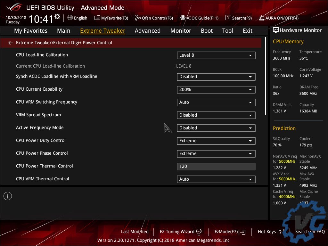The height and width of the screenshot is (246, 328).
Task: Click the 10:41 clock display
Action: click(x=41, y=19)
